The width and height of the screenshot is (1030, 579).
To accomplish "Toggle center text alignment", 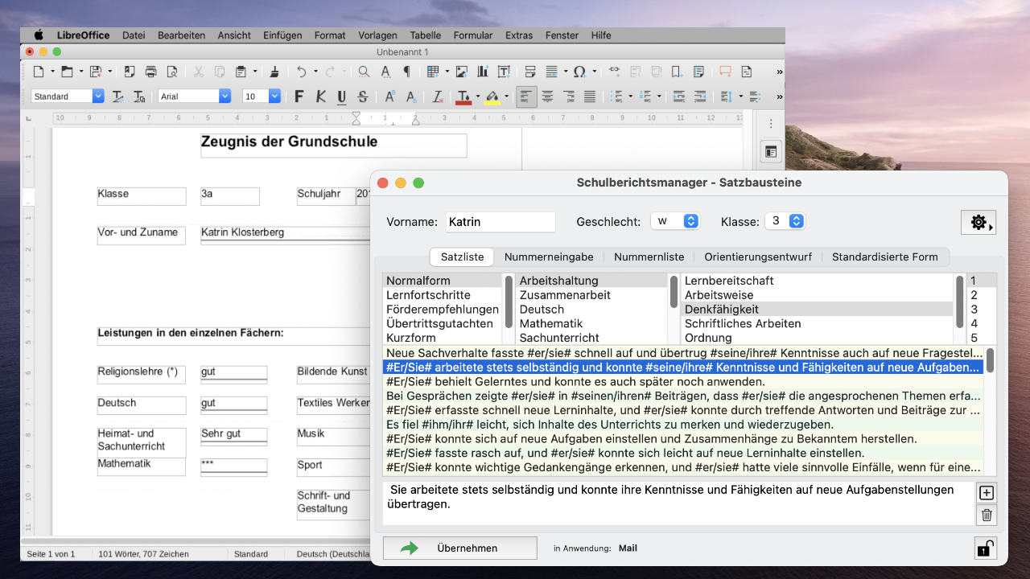I will pyautogui.click(x=547, y=96).
